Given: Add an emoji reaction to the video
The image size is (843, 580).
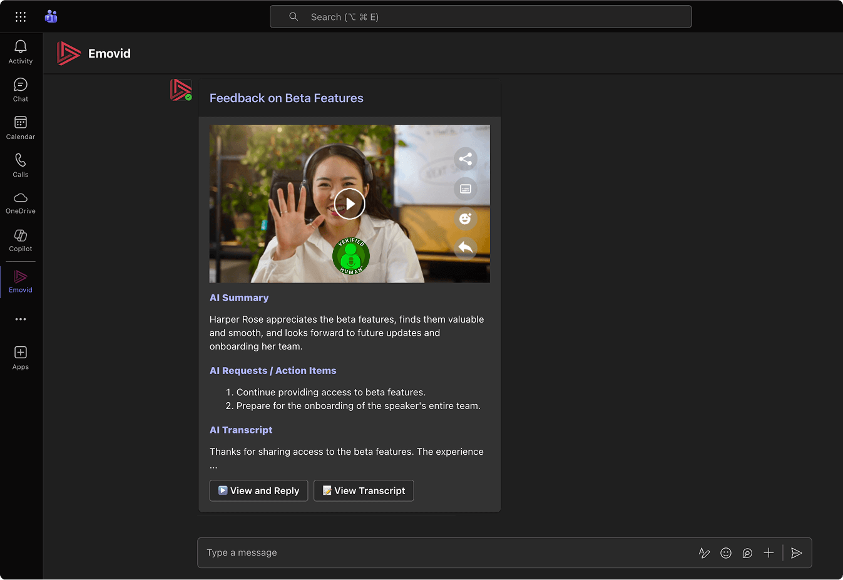Looking at the screenshot, I should (465, 219).
